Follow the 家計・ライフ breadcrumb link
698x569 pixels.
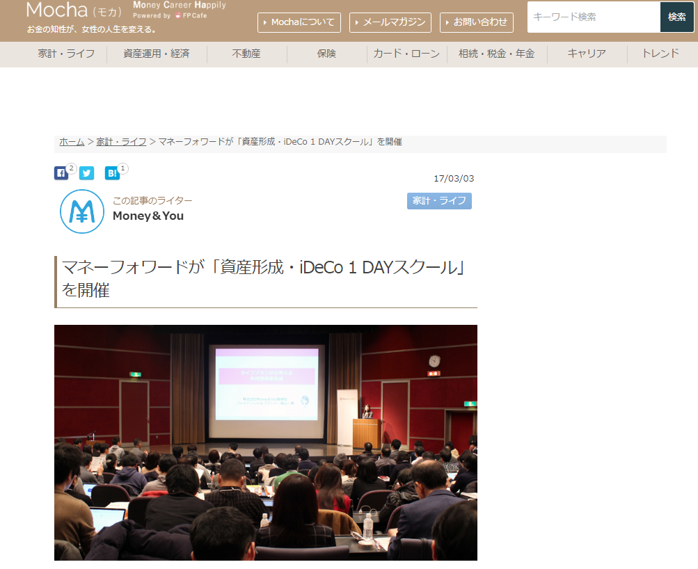pos(121,142)
